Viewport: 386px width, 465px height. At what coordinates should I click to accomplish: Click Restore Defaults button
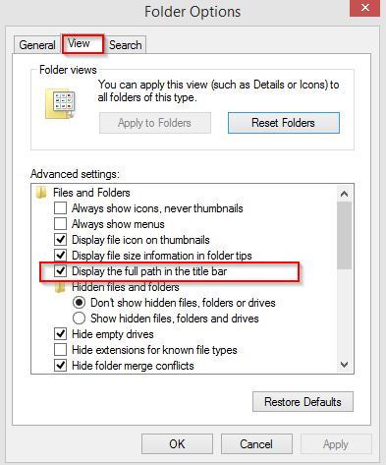[303, 401]
